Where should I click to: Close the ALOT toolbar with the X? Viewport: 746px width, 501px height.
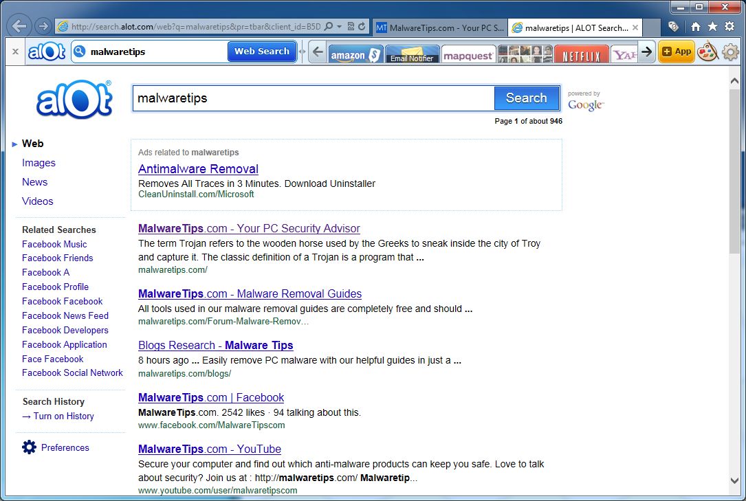15,52
